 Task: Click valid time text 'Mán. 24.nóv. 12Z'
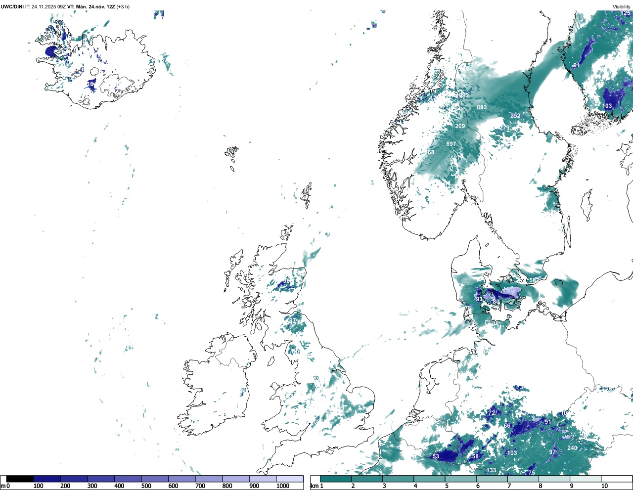click(x=95, y=6)
